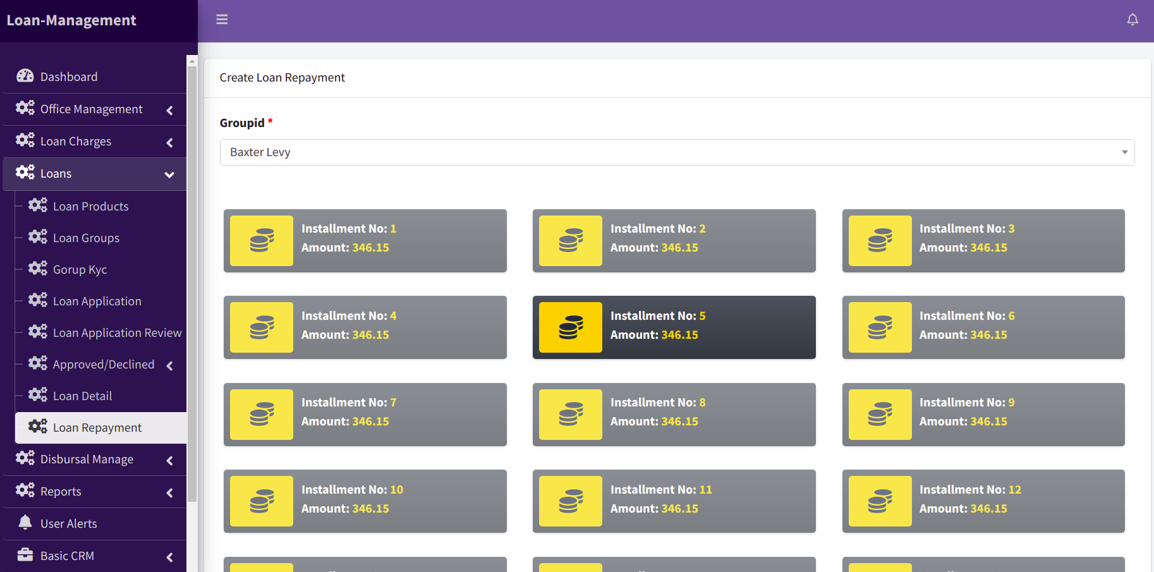This screenshot has width=1154, height=572.
Task: Expand Loan Charges submenu chevron
Action: pos(169,143)
